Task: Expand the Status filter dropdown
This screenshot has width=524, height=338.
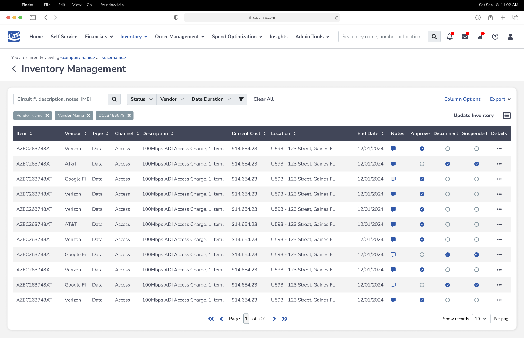Action: tap(141, 99)
